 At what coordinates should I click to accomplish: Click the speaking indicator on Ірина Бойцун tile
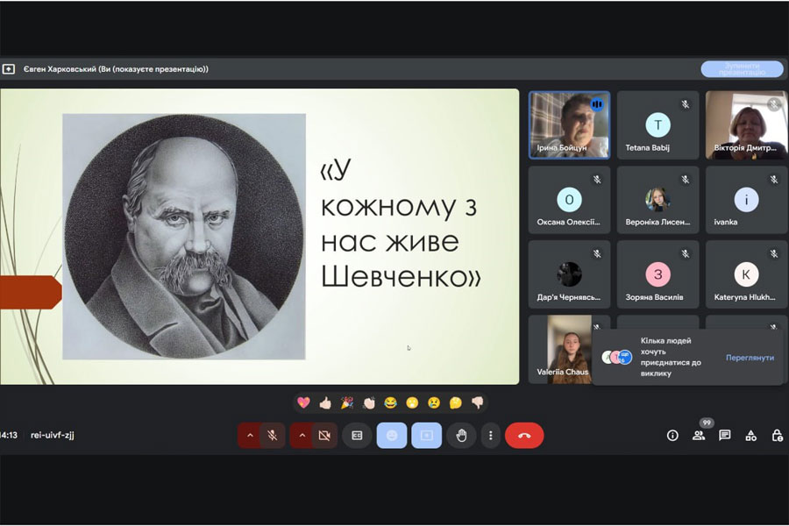point(597,104)
